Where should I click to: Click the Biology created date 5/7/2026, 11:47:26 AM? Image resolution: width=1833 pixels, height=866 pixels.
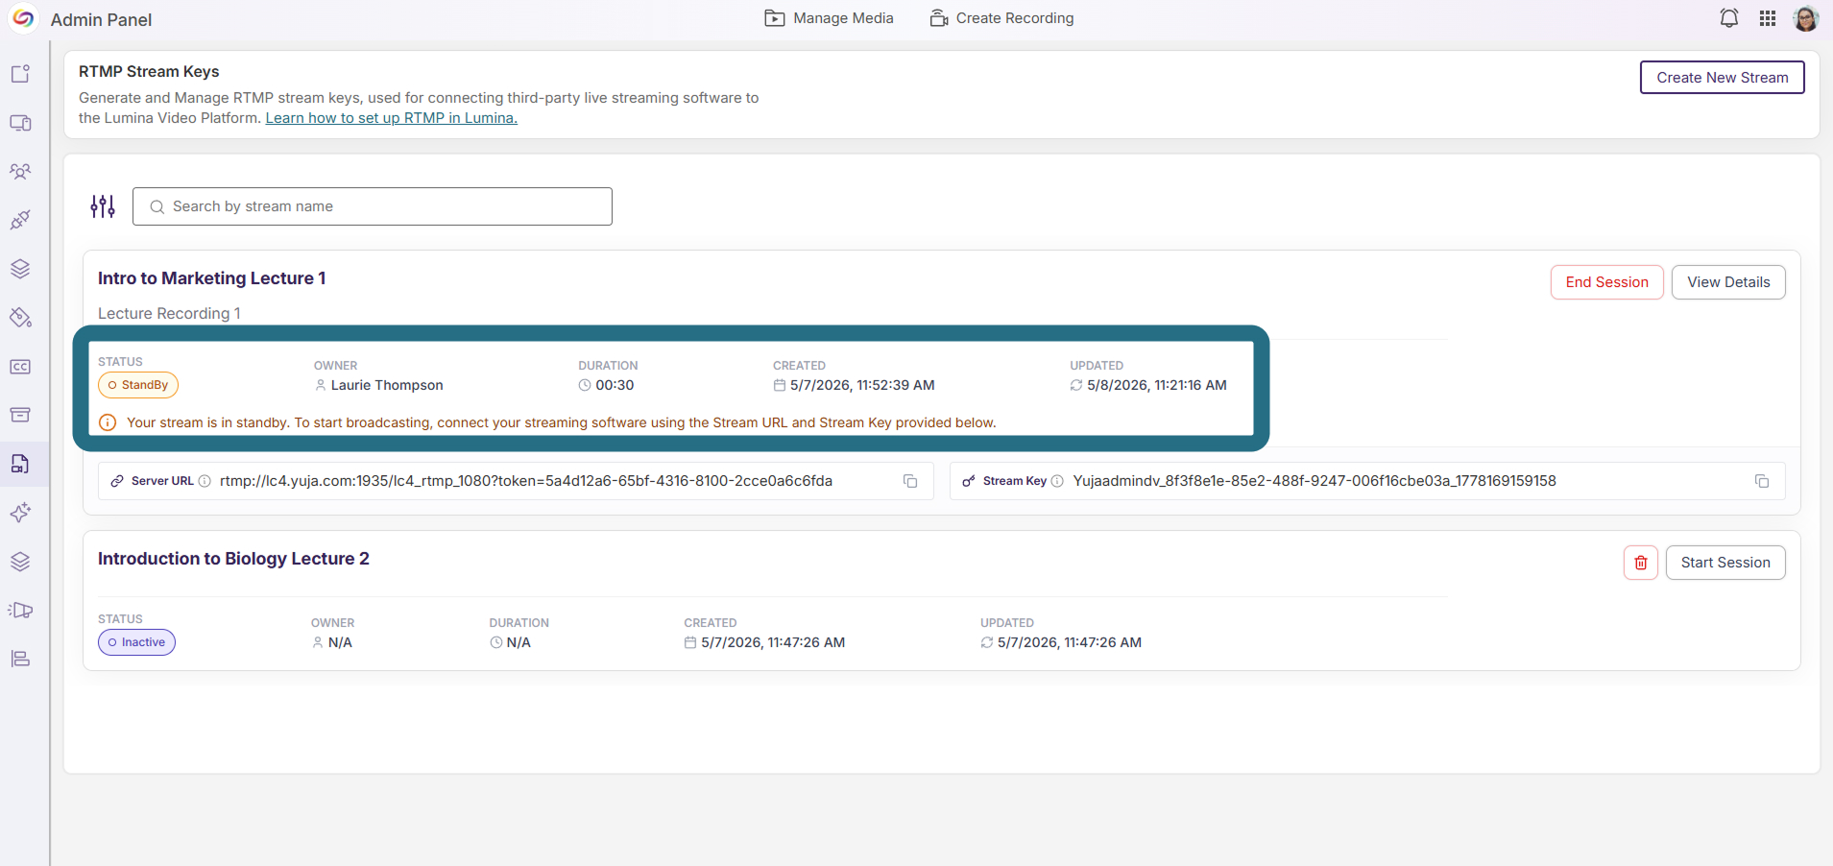click(x=773, y=642)
